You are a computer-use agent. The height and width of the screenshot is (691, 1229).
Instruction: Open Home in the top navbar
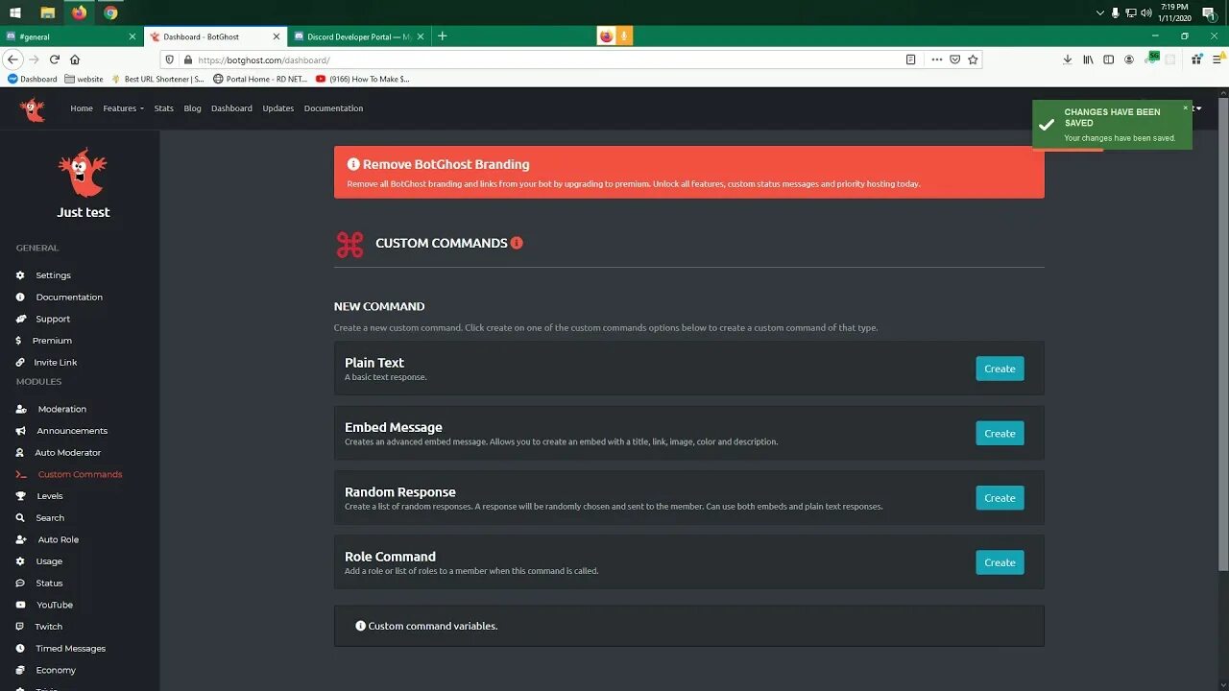(x=82, y=108)
